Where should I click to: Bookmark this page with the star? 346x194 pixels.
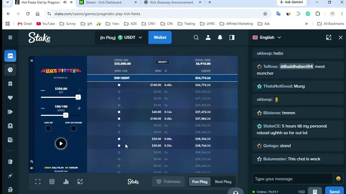point(265,14)
